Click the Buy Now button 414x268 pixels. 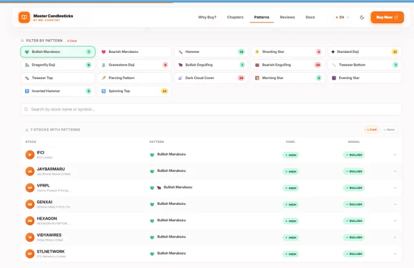coord(387,18)
